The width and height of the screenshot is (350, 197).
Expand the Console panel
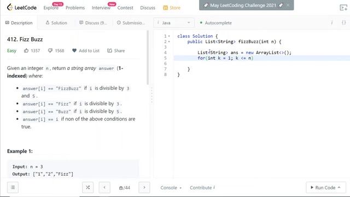click(x=171, y=188)
